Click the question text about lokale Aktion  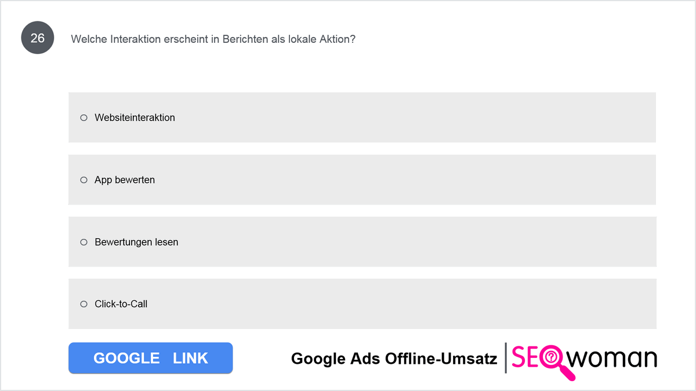213,39
